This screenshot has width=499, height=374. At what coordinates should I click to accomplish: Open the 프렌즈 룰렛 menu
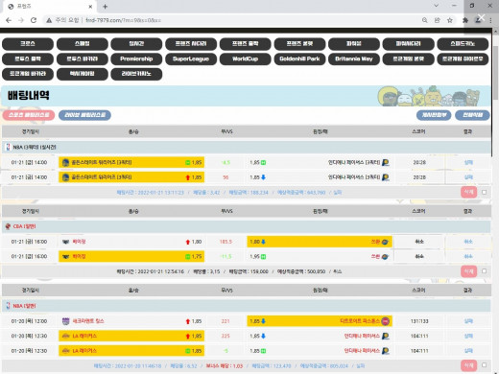299,44
